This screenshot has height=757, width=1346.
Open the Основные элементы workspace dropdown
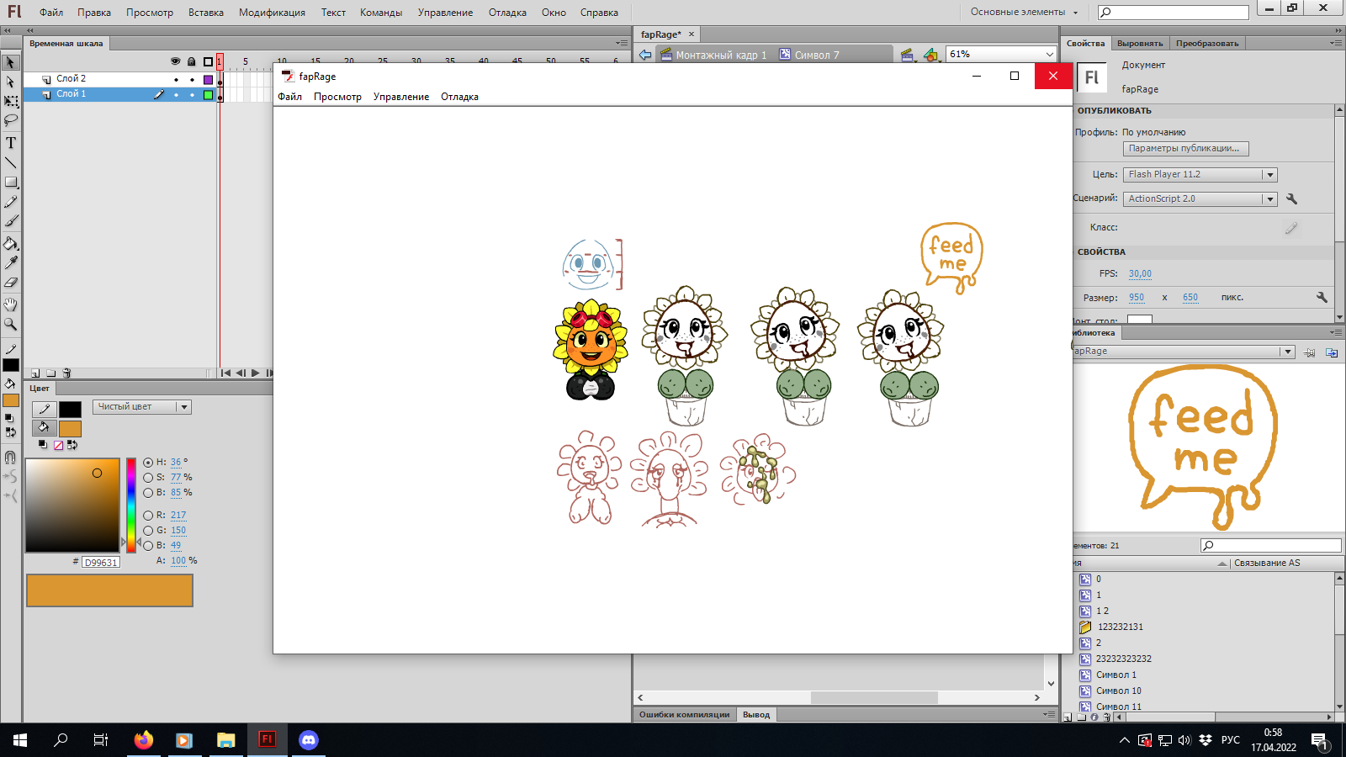pos(1024,12)
